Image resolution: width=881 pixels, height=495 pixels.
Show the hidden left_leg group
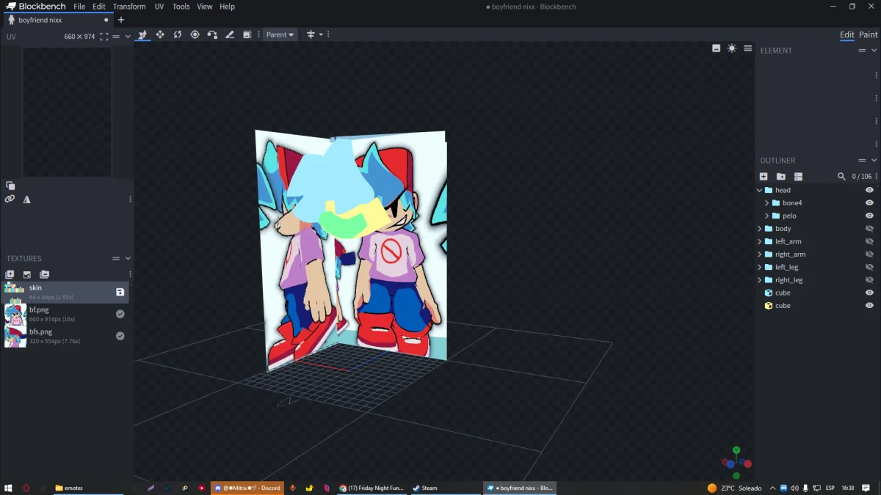click(x=869, y=267)
